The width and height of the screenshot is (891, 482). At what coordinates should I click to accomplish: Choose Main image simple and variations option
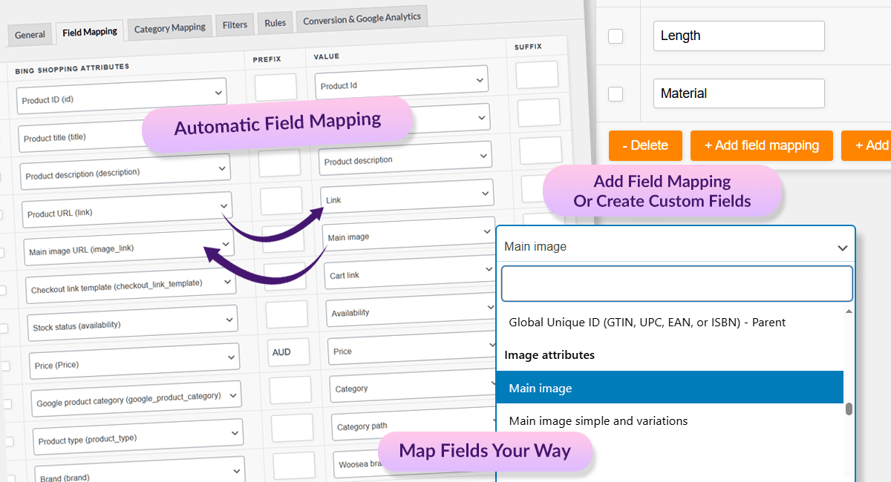tap(670, 421)
